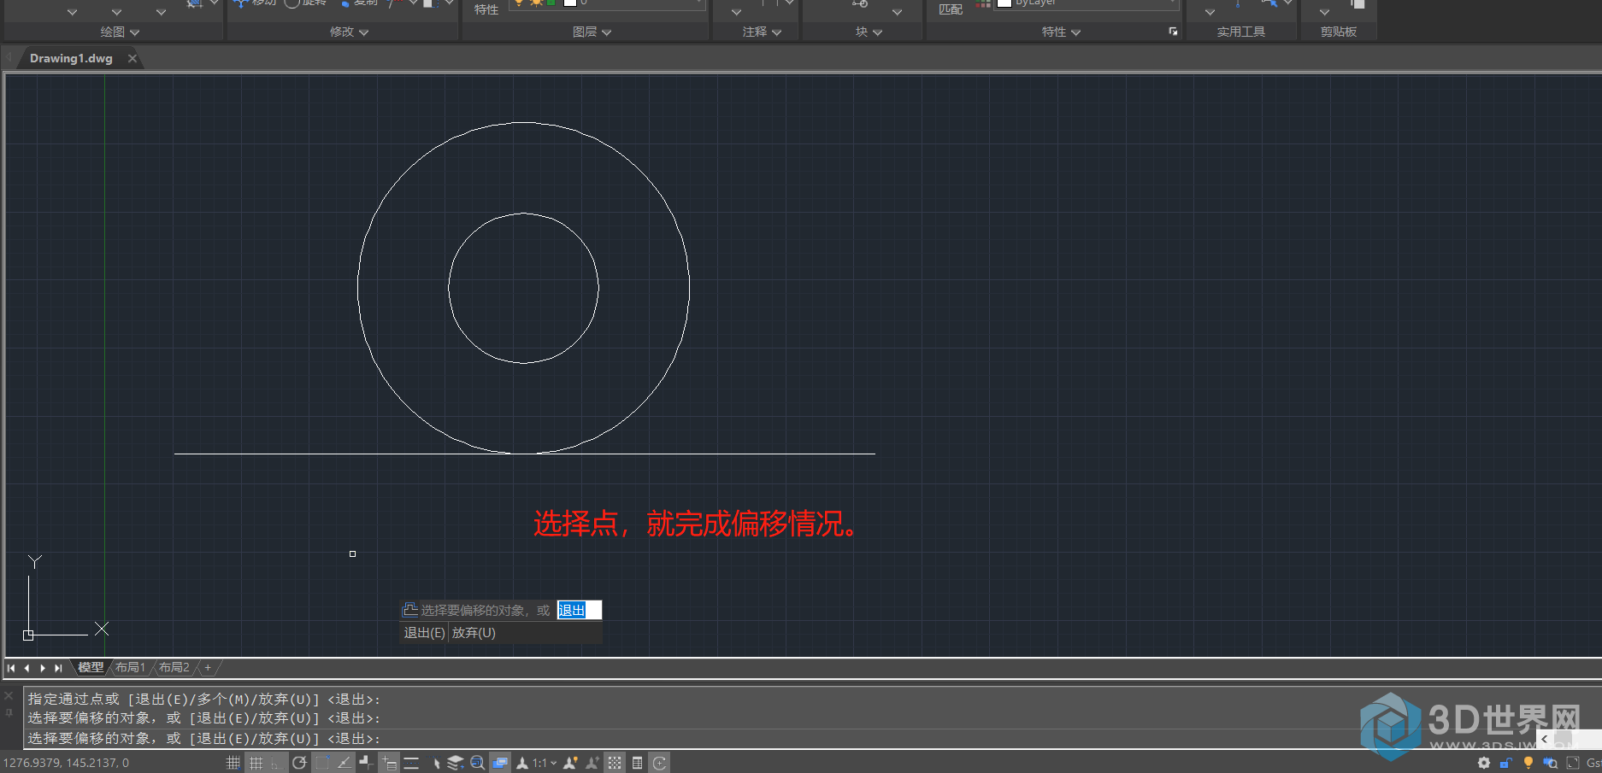Open workspace switching gear icon

pyautogui.click(x=1484, y=763)
